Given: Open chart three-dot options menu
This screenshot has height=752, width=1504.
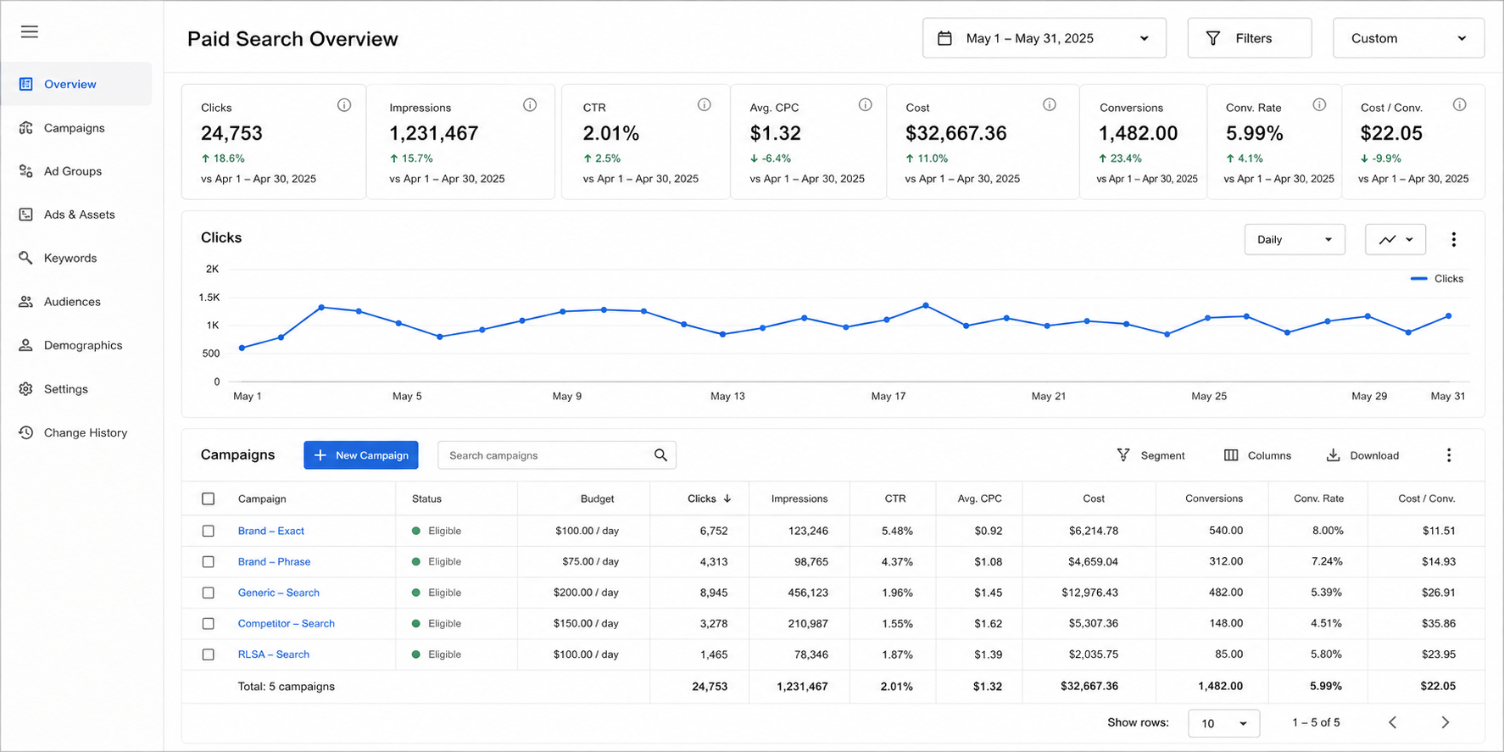Looking at the screenshot, I should (x=1454, y=240).
